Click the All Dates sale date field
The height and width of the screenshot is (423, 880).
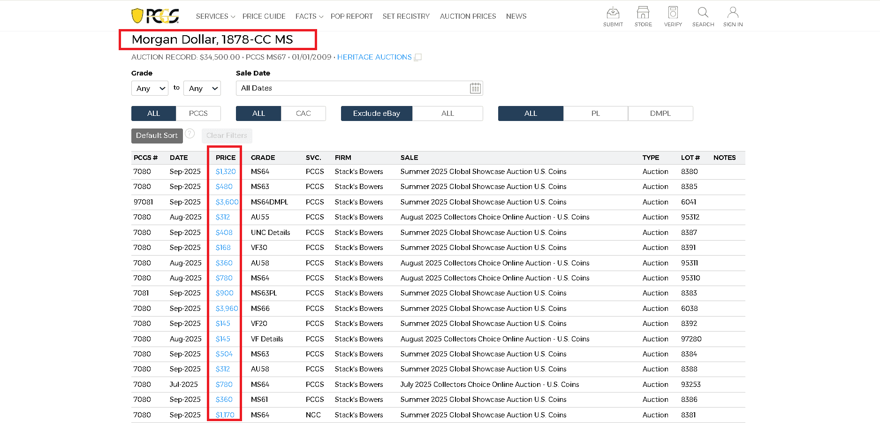352,88
